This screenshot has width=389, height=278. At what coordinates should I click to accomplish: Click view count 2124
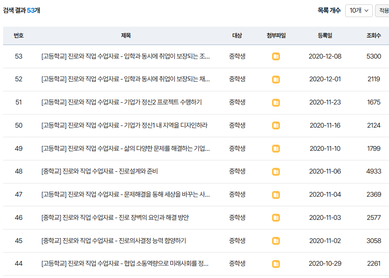point(374,125)
